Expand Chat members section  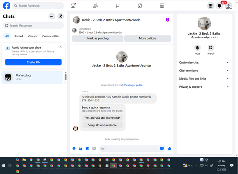point(204,71)
